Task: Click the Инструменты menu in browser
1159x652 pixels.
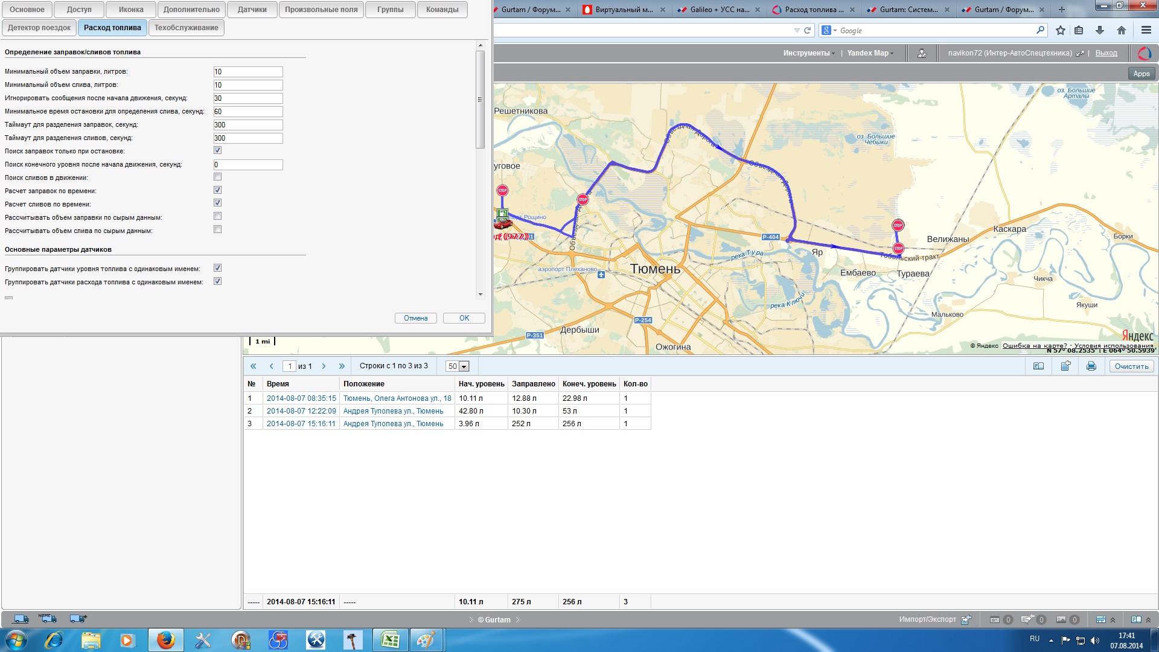Action: pyautogui.click(x=806, y=53)
